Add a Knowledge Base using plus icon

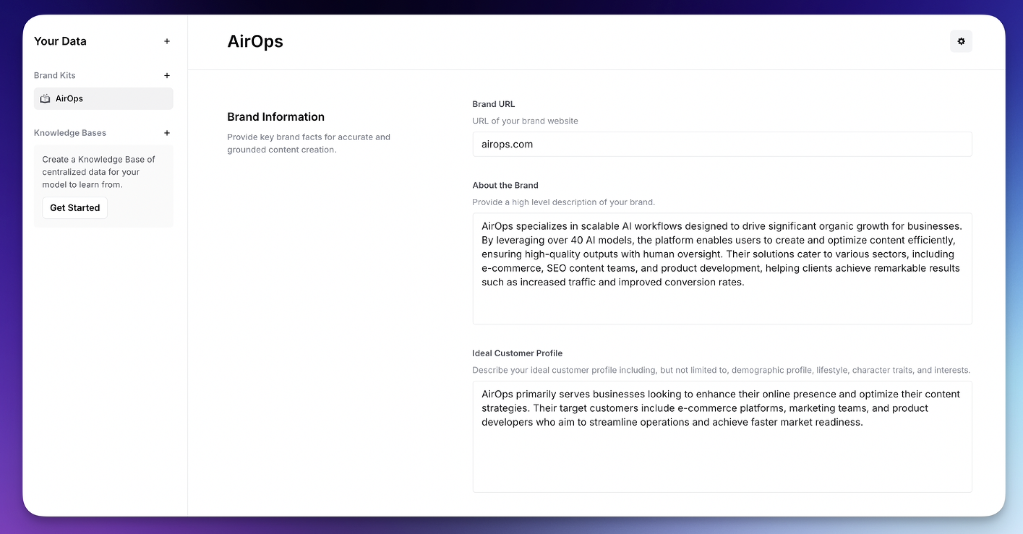tap(167, 133)
